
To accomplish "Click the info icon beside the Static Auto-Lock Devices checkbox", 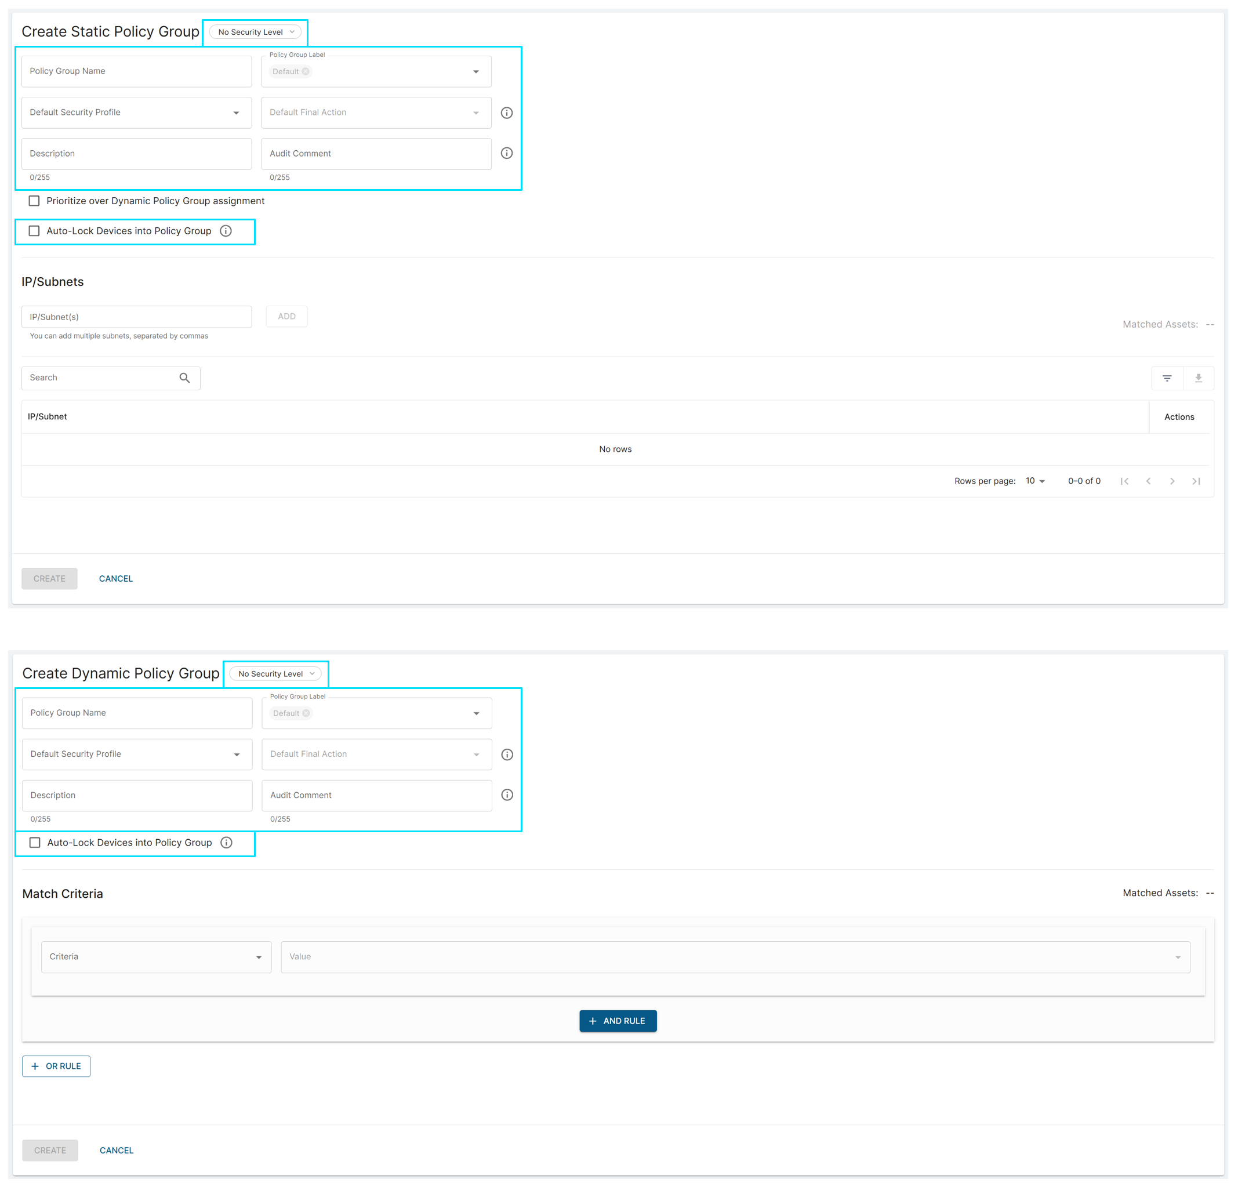I will (226, 231).
